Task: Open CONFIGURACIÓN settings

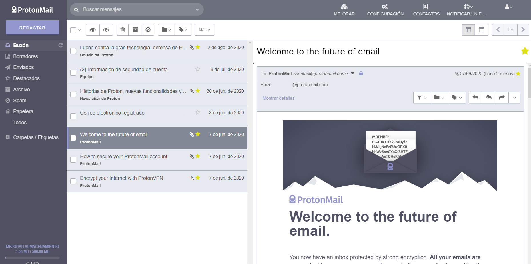Action: (385, 10)
